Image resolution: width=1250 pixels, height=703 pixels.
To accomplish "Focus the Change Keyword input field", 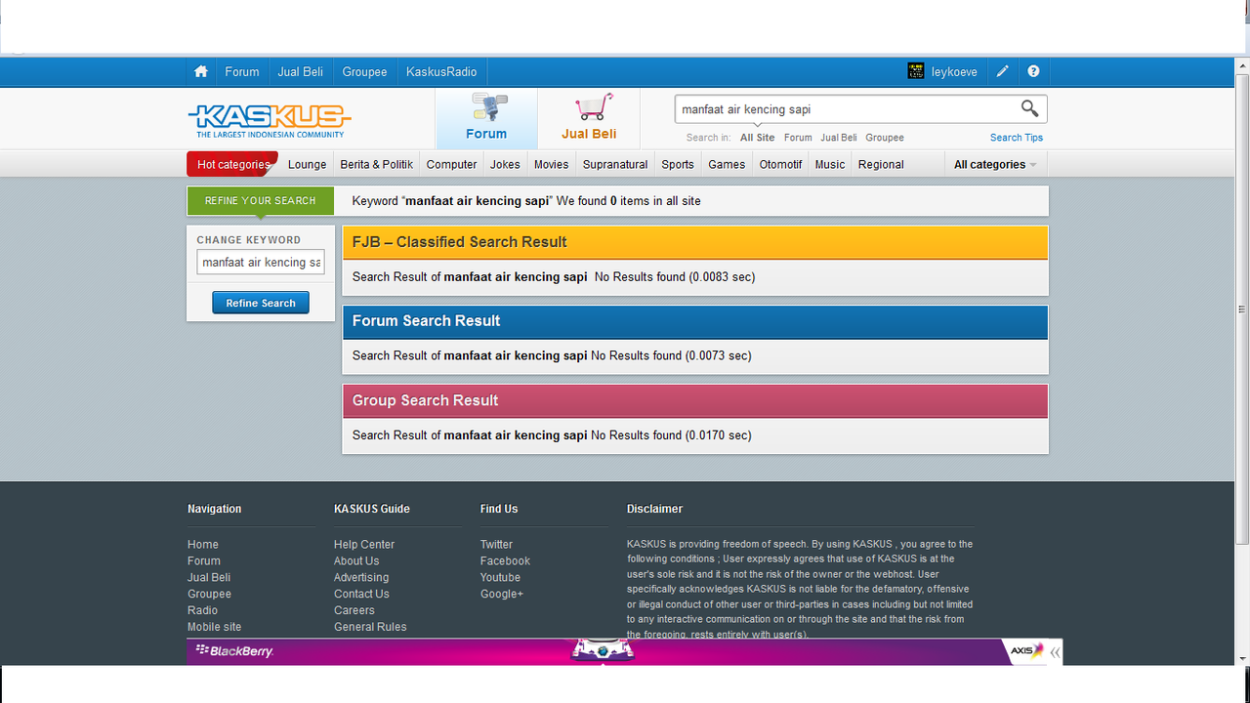I will [261, 262].
